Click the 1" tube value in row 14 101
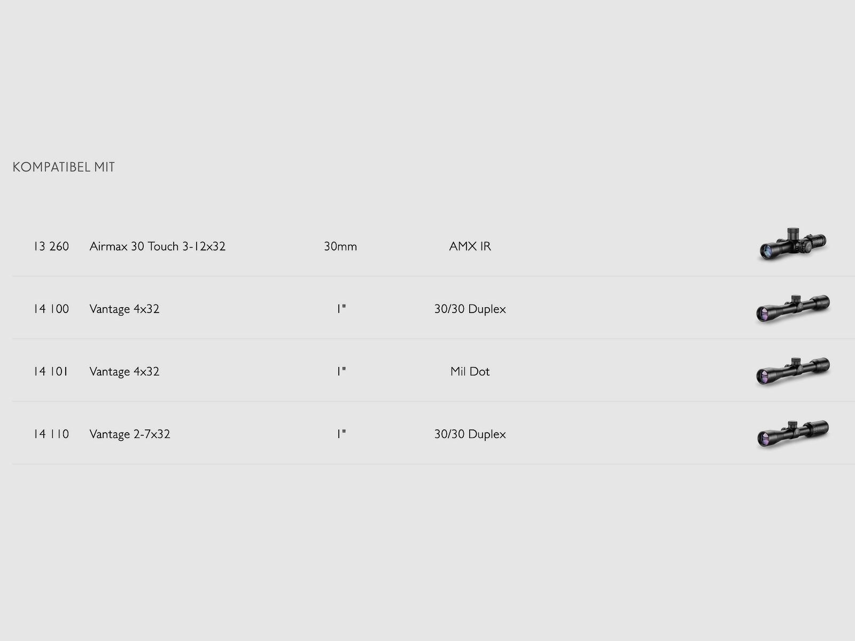This screenshot has height=641, width=855. click(341, 371)
